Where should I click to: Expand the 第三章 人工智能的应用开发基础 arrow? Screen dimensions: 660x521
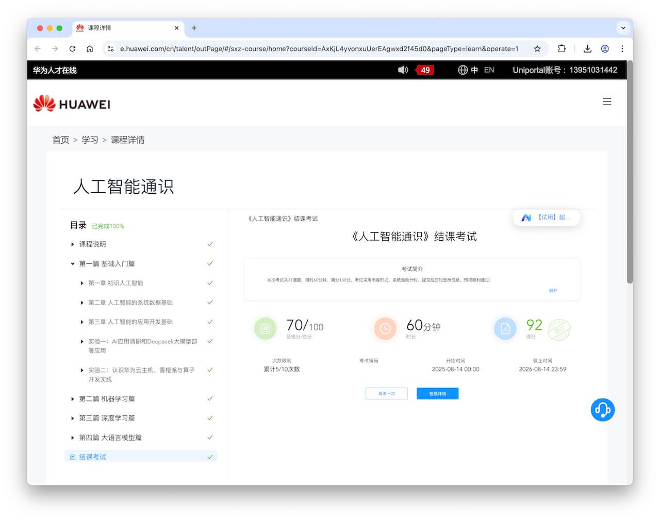[81, 322]
